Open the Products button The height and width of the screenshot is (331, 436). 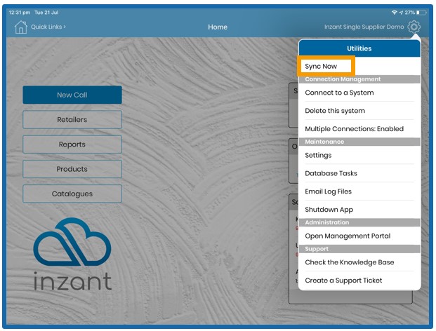pyautogui.click(x=72, y=169)
